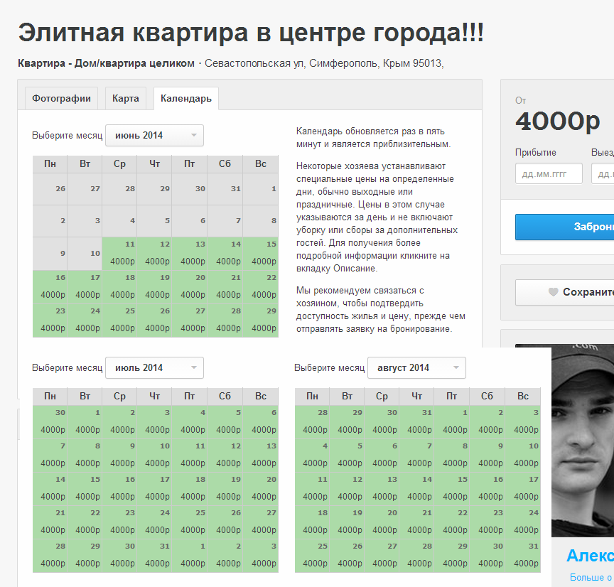Click June 30 cell in the July calendar
This screenshot has height=587, width=614.
click(x=50, y=421)
